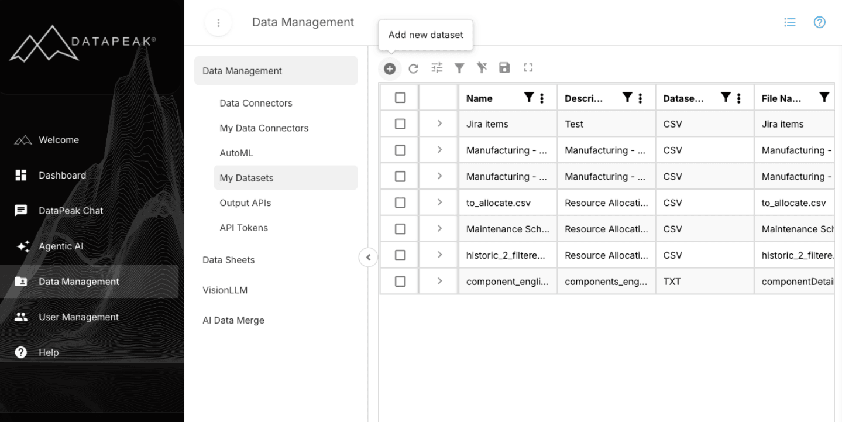Sort by the Name column header
Screen dimensions: 842x422
[x=479, y=98]
